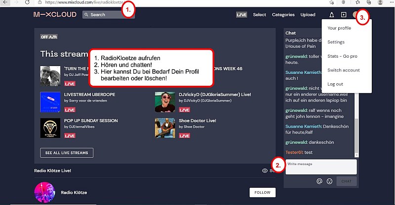Click LIVE badge under POP UP SUNDAY SESSION
The width and height of the screenshot is (395, 205).
pos(70,136)
